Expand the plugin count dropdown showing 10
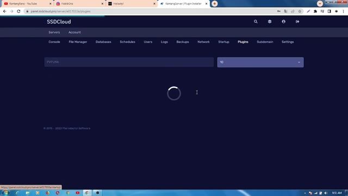 pos(260,62)
